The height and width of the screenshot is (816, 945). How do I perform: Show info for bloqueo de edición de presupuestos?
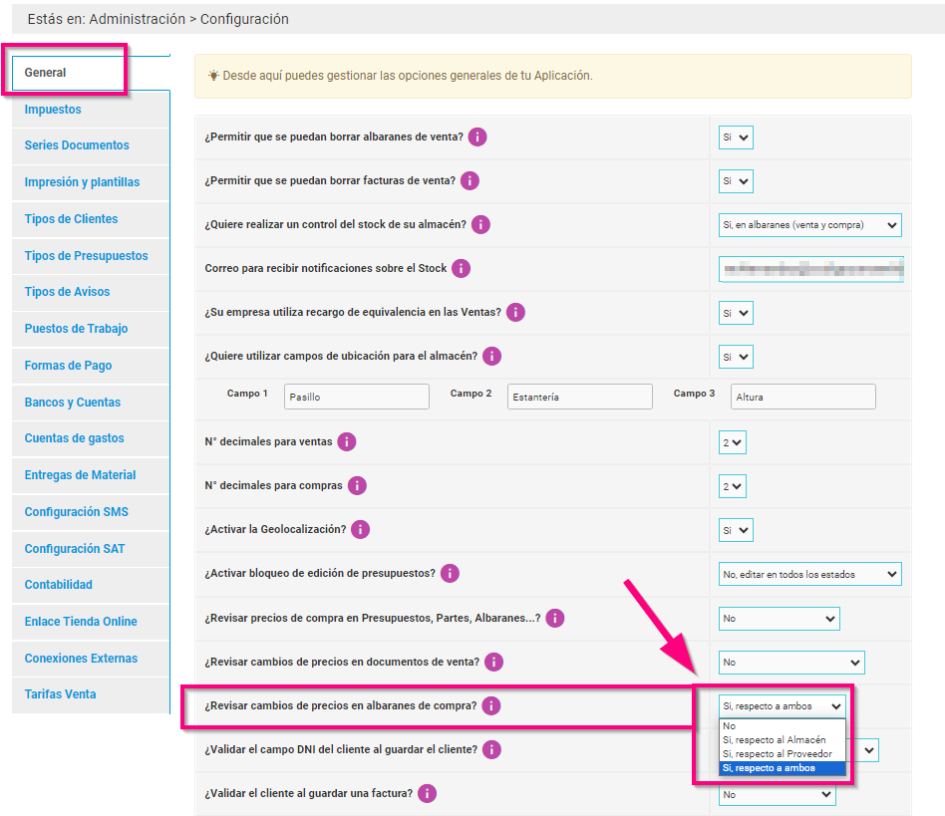tap(450, 574)
